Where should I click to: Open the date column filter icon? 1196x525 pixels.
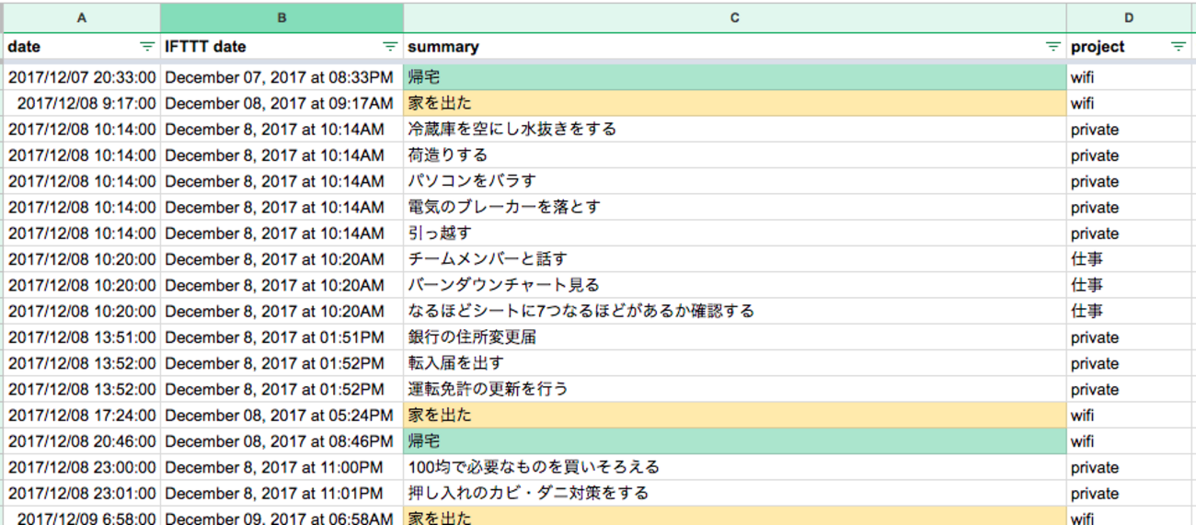(146, 47)
